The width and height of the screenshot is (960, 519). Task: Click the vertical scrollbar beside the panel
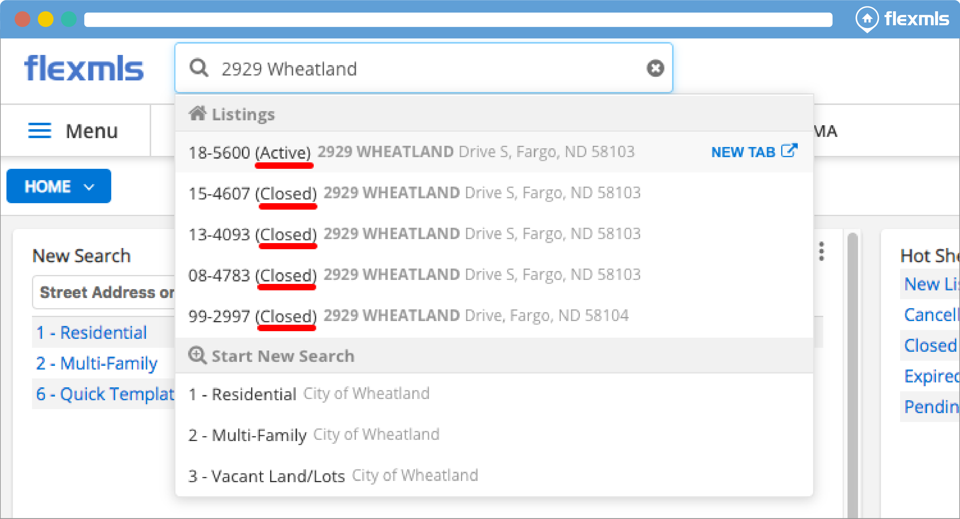pos(852,372)
